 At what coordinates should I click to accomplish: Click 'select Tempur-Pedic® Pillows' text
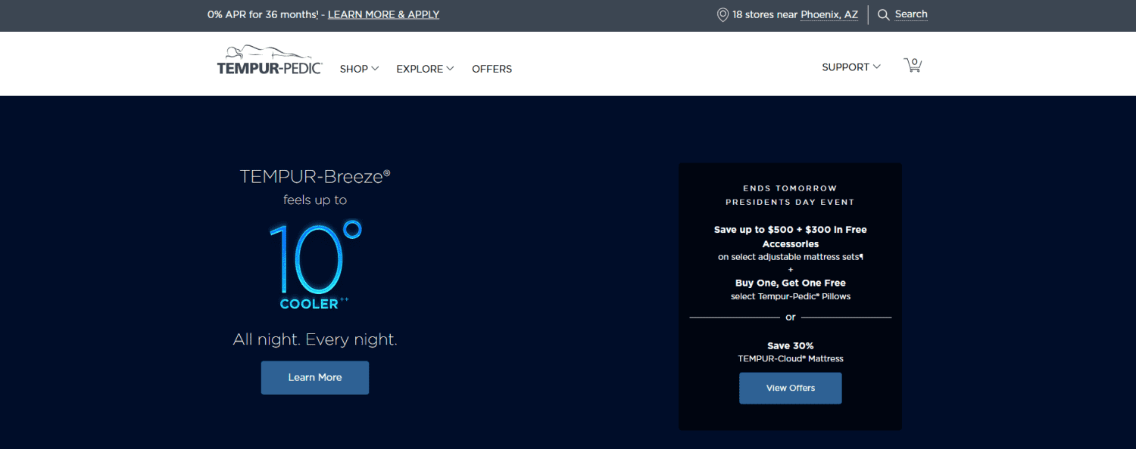(x=790, y=296)
